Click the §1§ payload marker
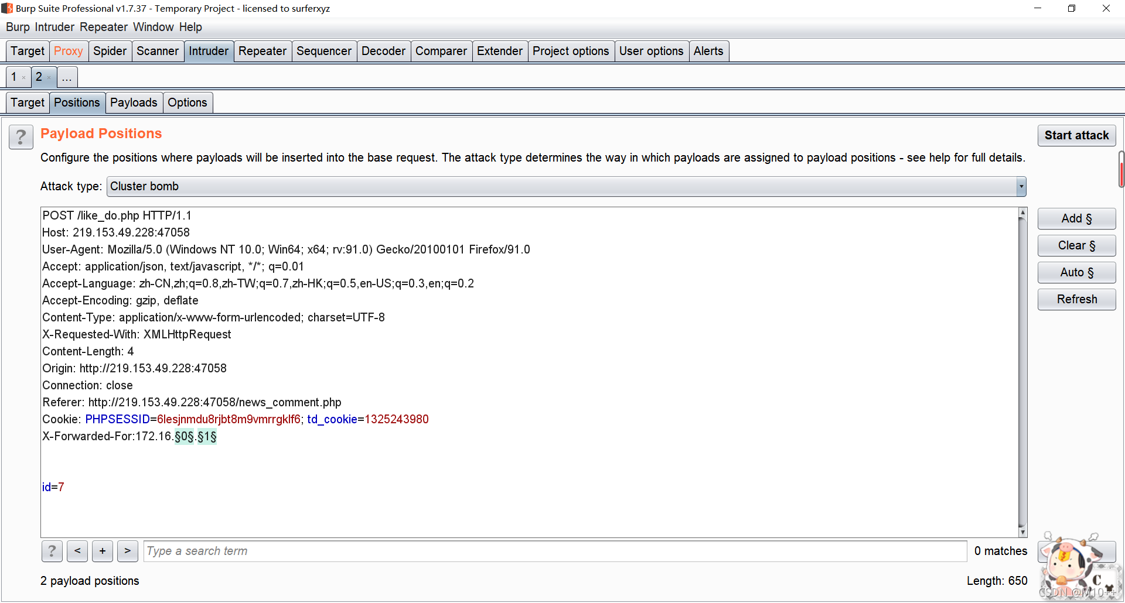 coord(207,436)
